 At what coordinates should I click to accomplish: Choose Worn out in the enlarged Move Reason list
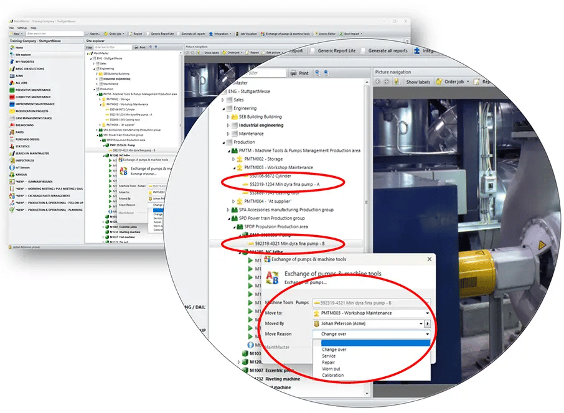331,369
